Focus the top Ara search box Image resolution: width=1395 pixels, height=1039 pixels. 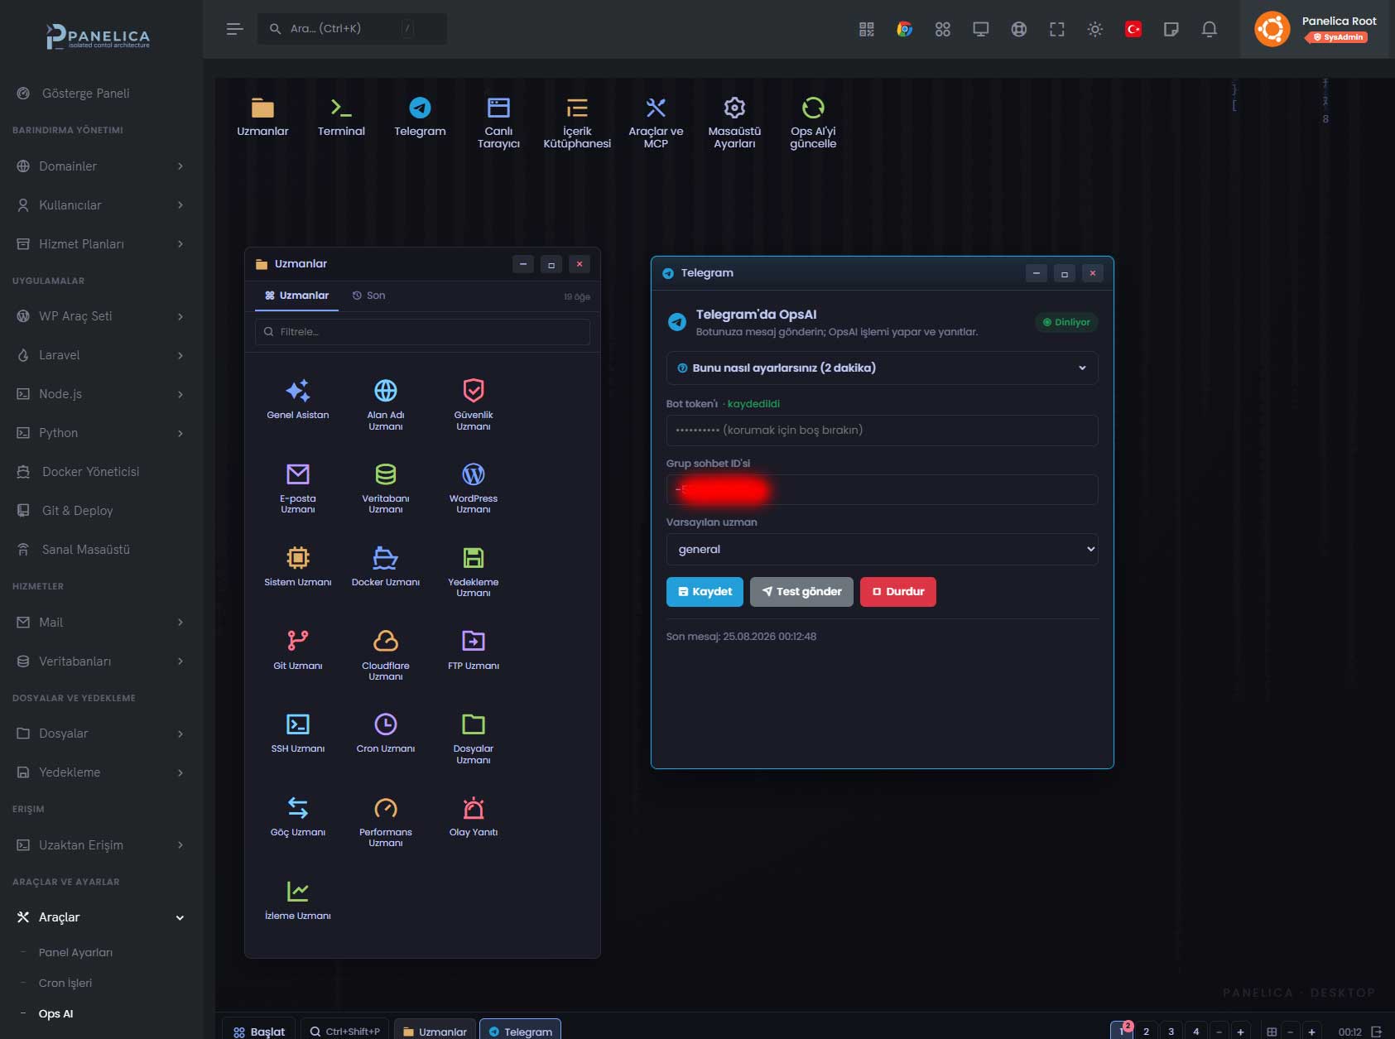point(352,29)
